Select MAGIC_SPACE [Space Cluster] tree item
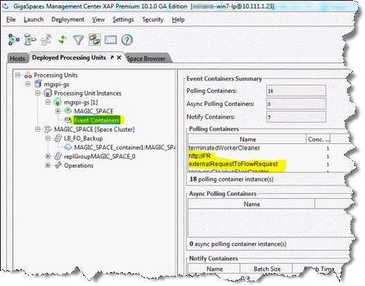 pyautogui.click(x=94, y=129)
